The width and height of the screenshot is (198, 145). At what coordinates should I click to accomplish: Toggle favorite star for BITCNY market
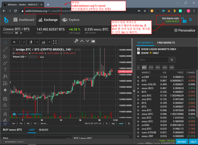[138, 77]
